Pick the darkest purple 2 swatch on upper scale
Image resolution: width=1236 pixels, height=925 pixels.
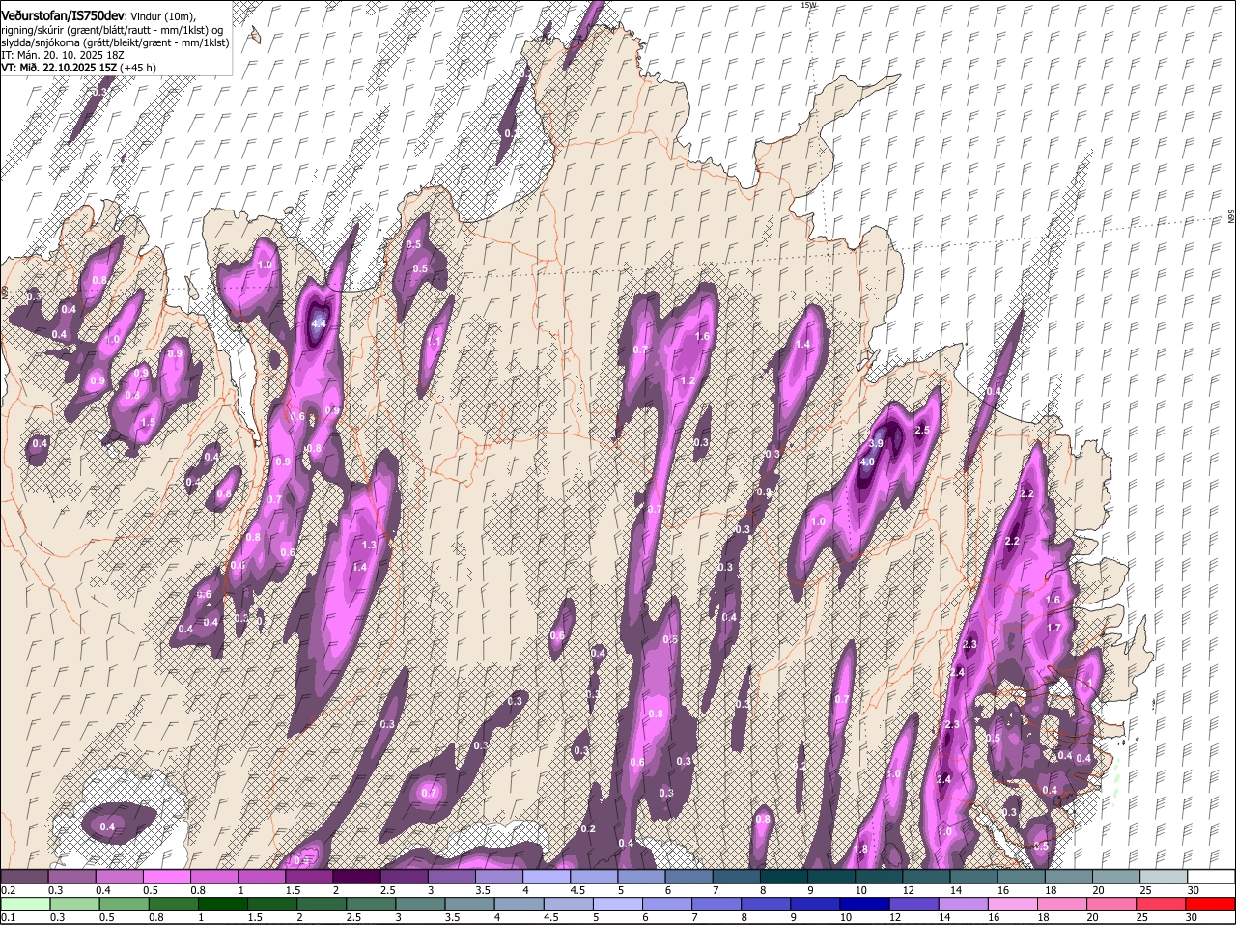[356, 876]
